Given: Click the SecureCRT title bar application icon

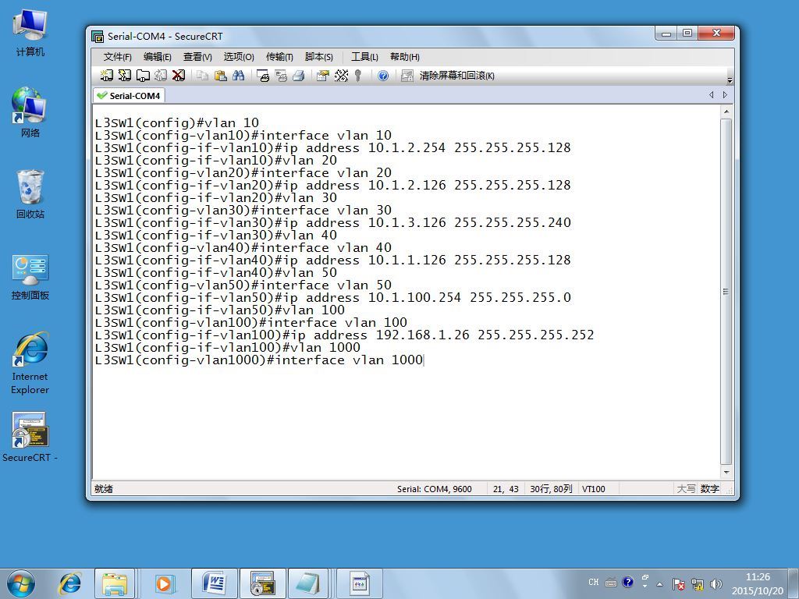Looking at the screenshot, I should [x=98, y=36].
